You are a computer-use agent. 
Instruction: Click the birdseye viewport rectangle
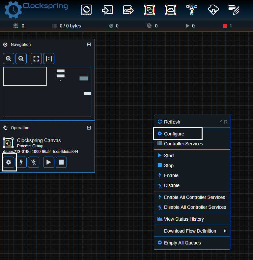tap(25, 76)
